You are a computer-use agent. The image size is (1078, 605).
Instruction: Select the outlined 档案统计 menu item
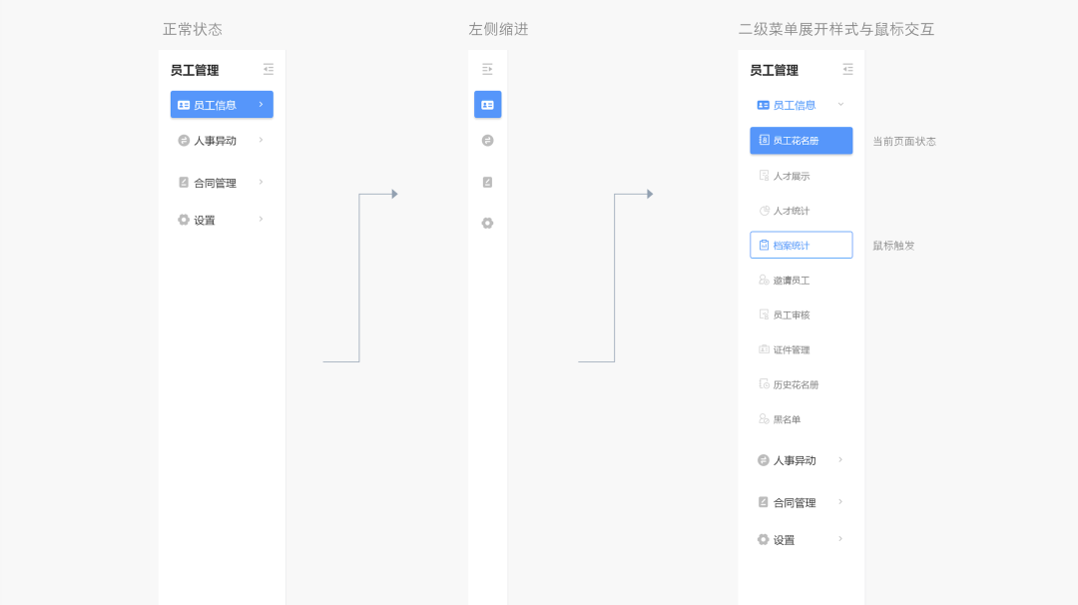pyautogui.click(x=801, y=245)
